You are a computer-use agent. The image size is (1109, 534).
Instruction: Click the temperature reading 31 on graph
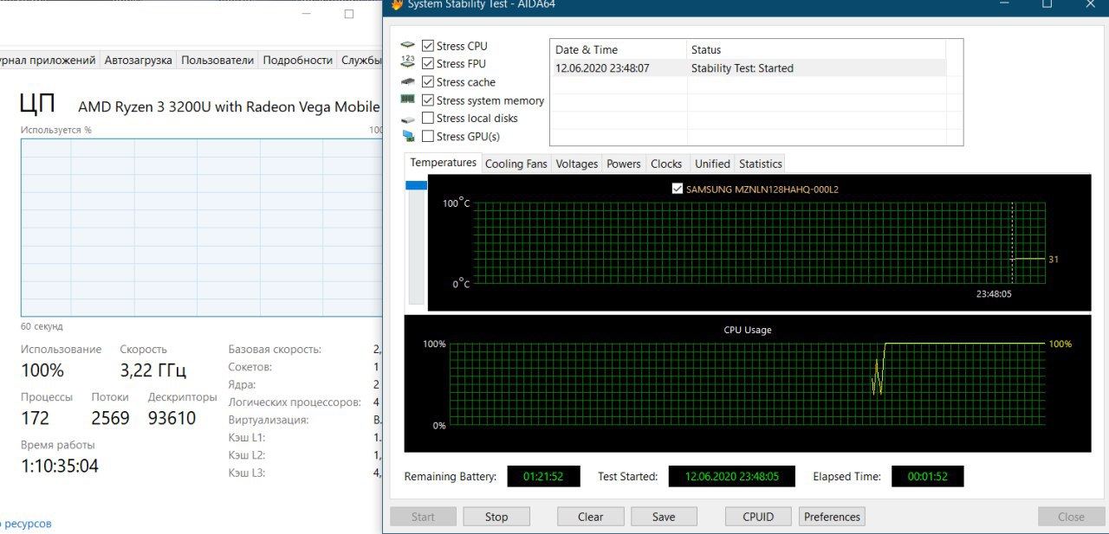click(1053, 259)
